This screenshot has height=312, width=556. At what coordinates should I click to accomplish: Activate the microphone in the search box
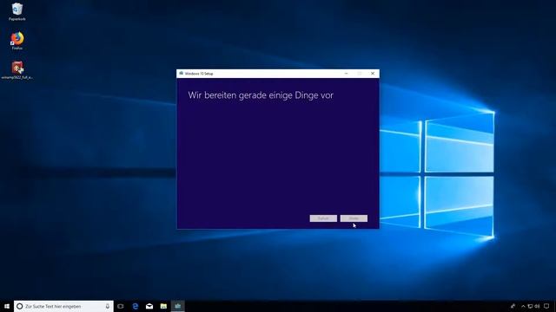coord(108,306)
